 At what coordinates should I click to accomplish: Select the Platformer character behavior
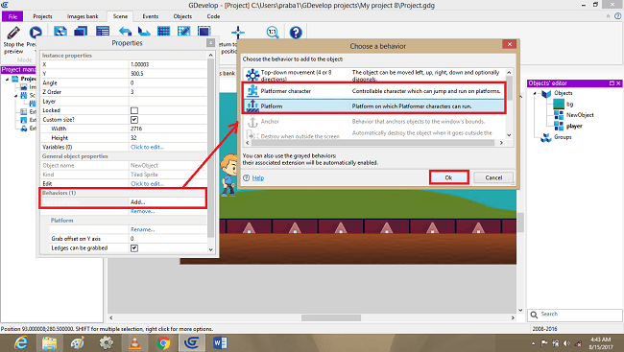pos(374,91)
